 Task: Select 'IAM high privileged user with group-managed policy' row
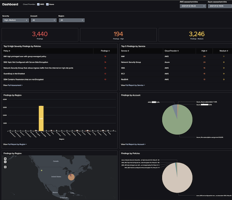coord(60,56)
